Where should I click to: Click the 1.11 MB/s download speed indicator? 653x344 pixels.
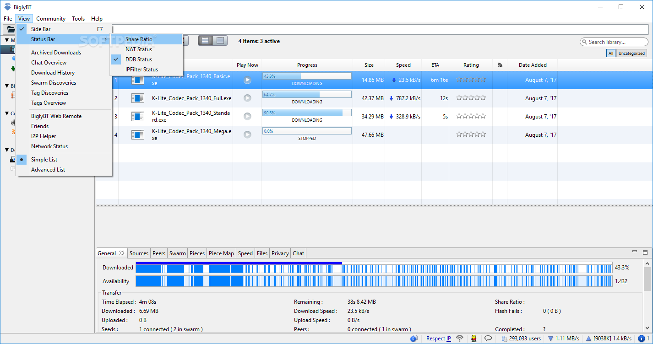(563, 339)
